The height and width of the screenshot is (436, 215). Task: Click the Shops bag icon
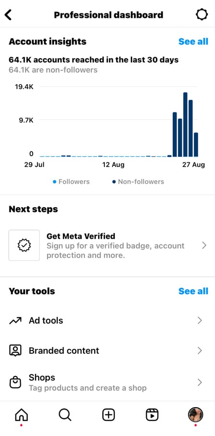pos(15,382)
